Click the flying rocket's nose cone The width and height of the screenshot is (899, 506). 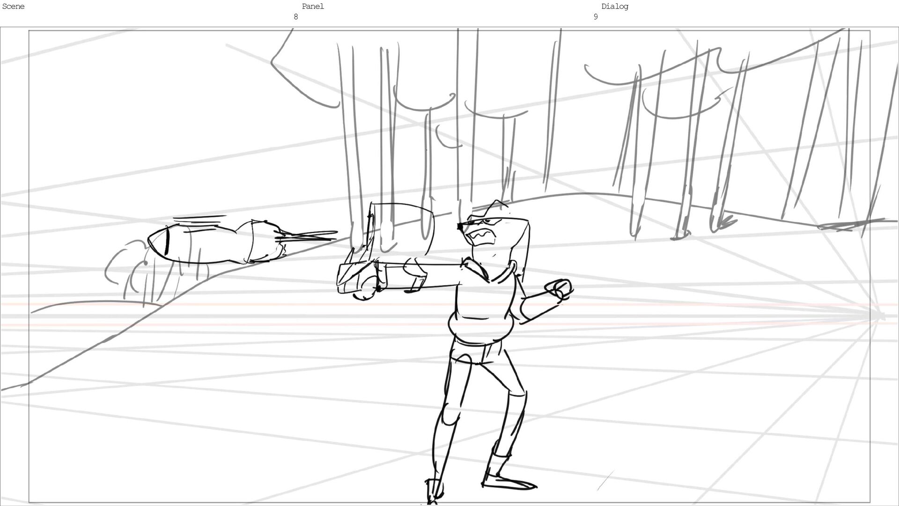tap(158, 242)
